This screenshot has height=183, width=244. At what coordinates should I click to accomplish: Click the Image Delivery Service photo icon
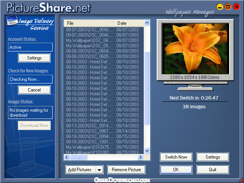[x=12, y=20]
